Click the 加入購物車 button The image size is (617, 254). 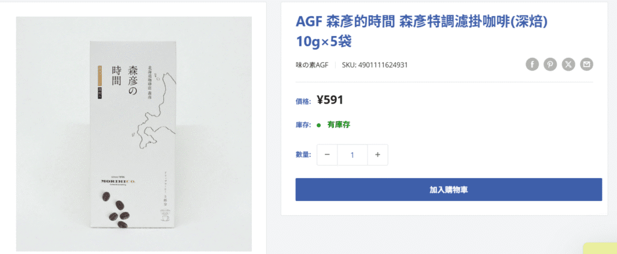tap(448, 190)
